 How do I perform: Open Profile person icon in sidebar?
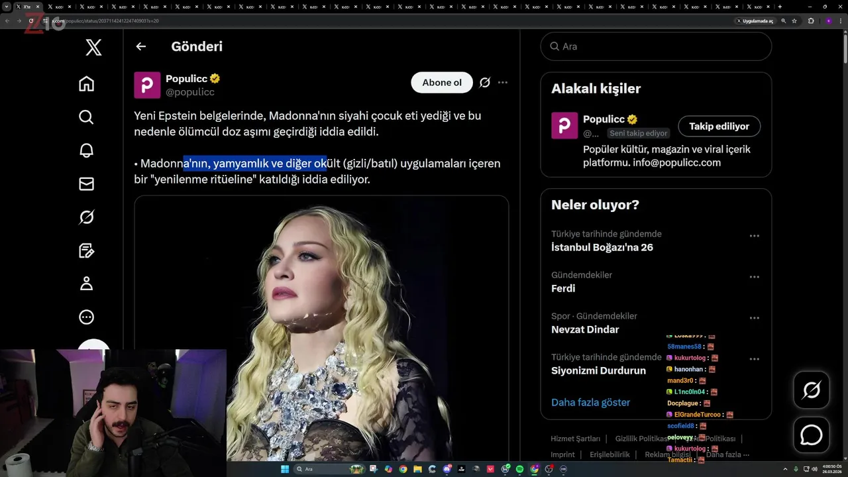click(x=86, y=284)
